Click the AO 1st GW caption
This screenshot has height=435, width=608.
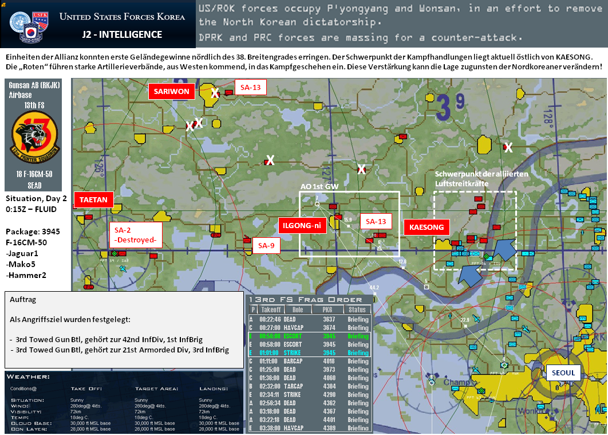coord(319,186)
